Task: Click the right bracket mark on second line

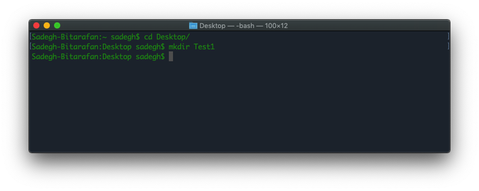Action: [x=448, y=46]
